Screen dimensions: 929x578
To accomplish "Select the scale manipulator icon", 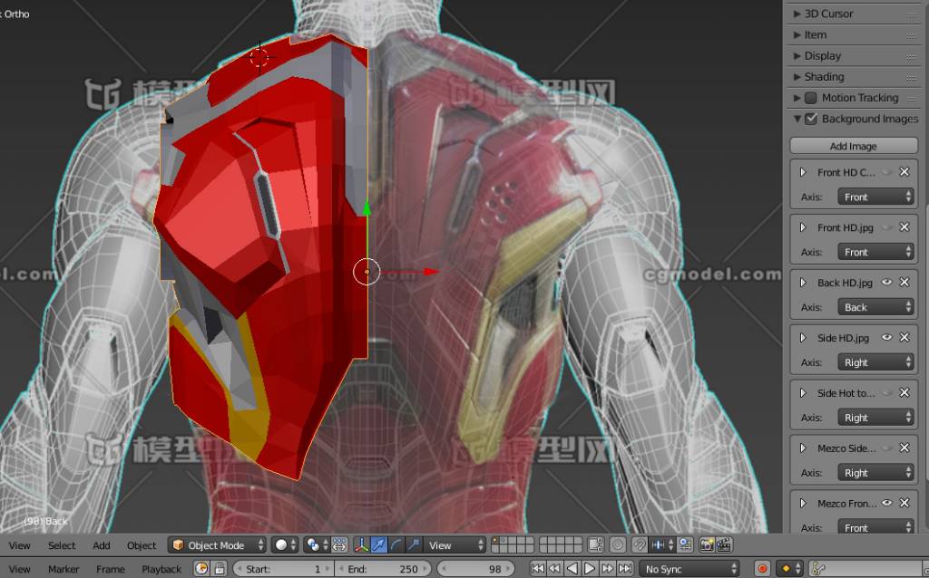I will (414, 544).
